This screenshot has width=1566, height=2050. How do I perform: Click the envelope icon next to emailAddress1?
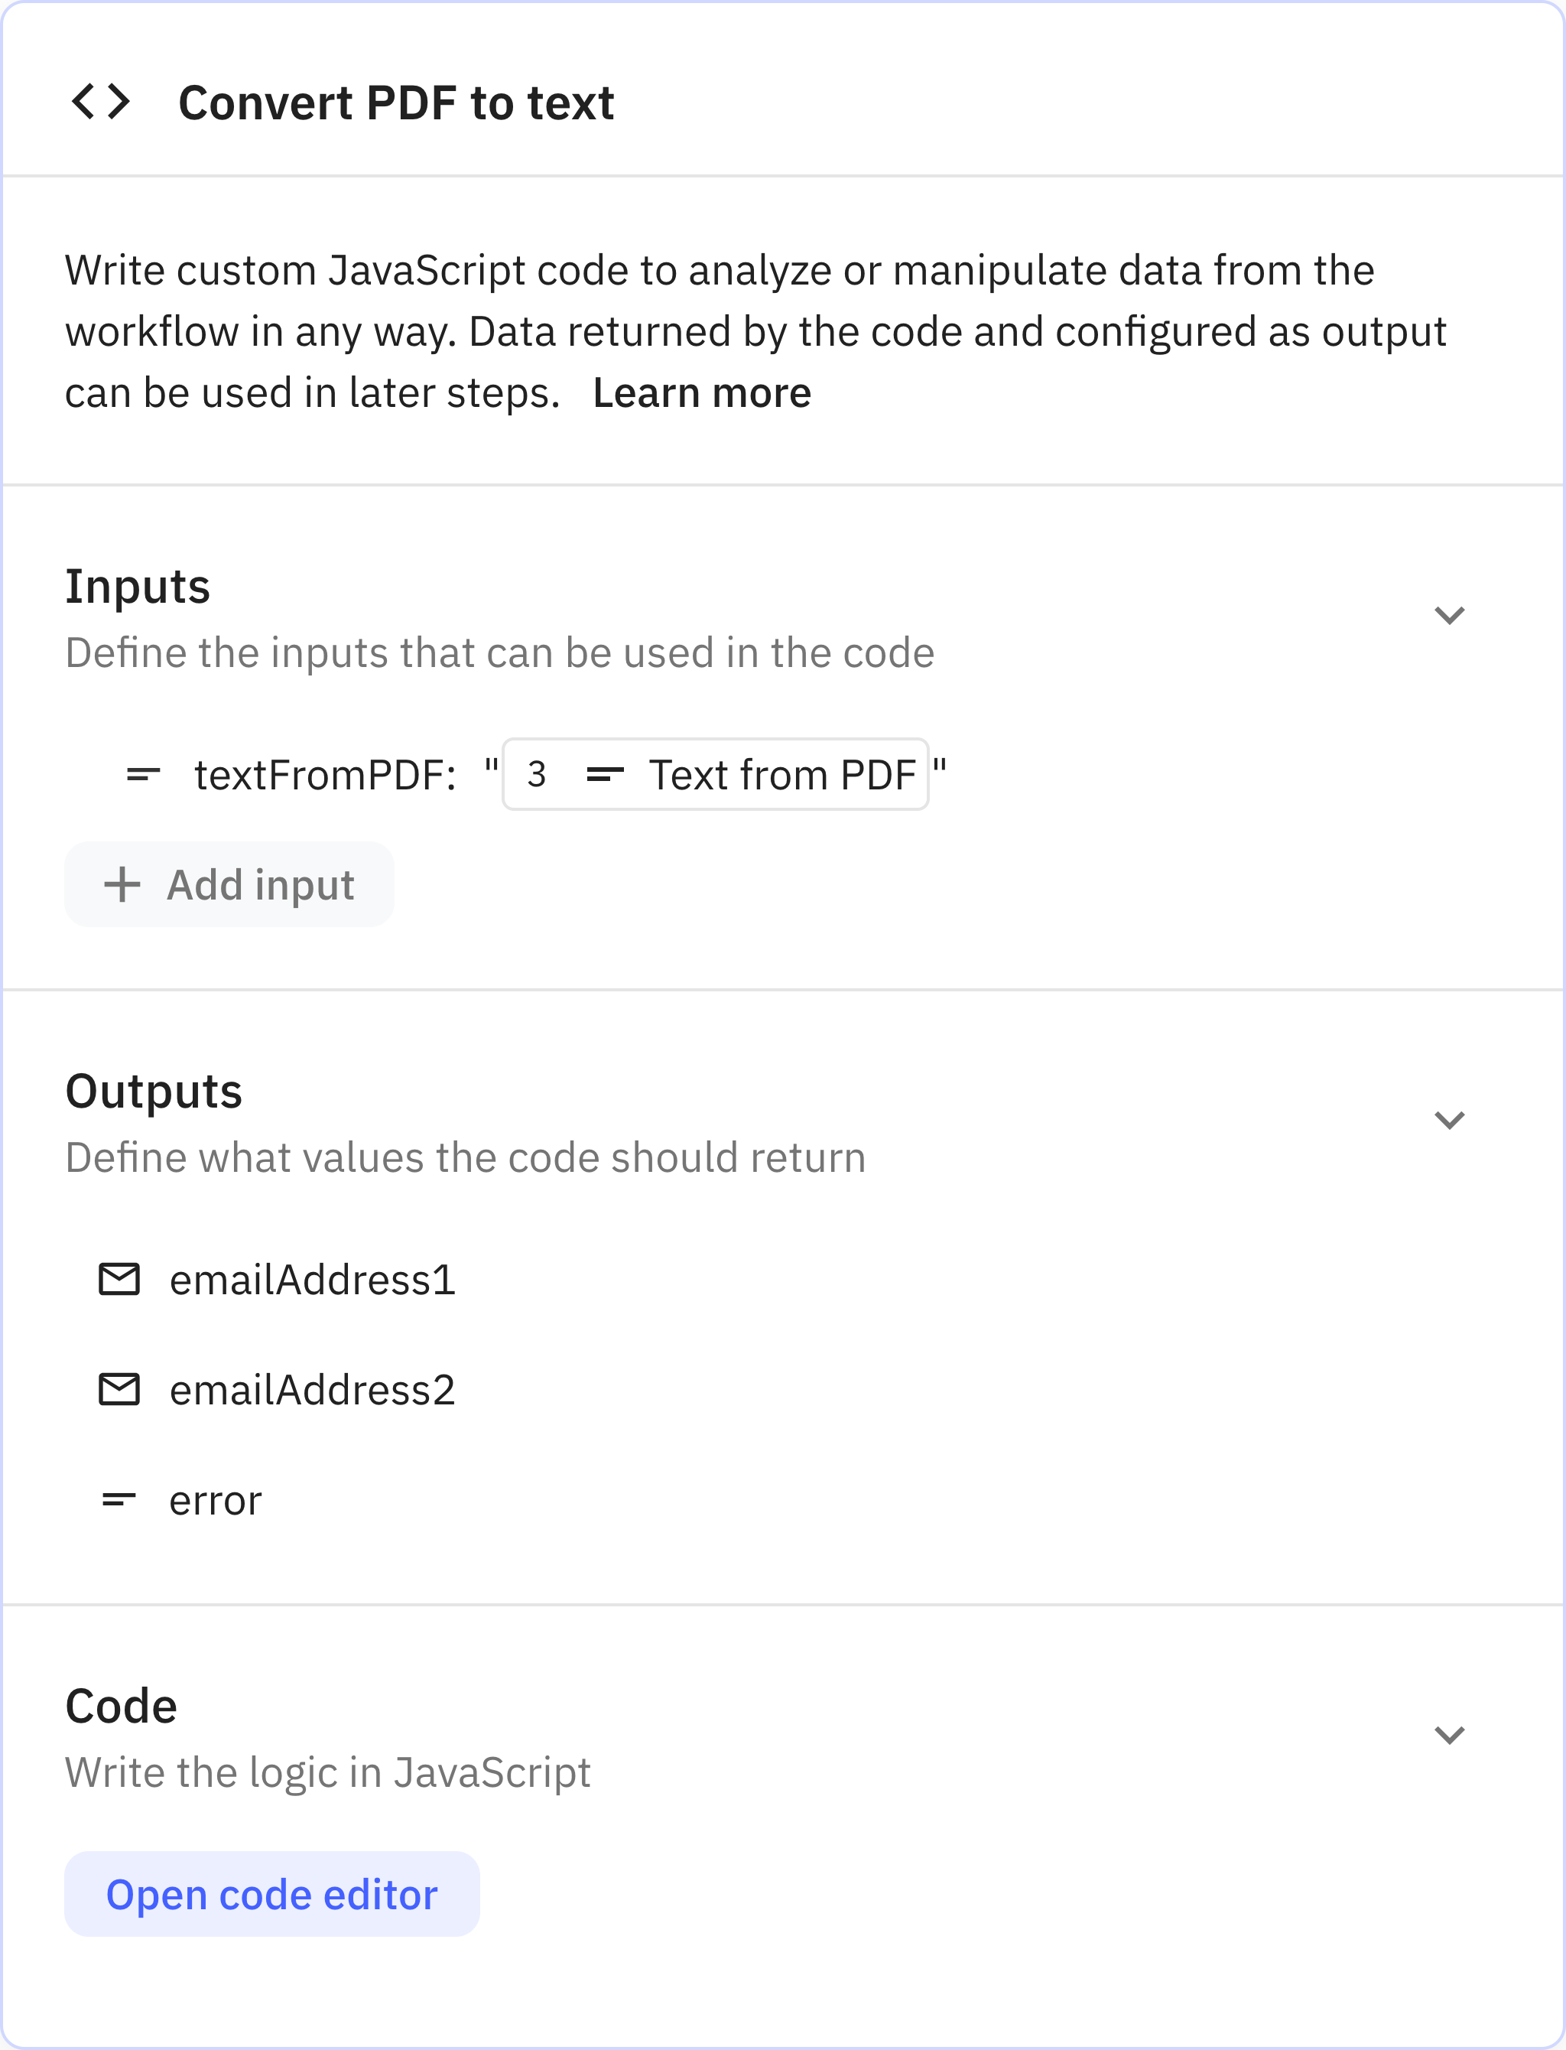pos(119,1279)
